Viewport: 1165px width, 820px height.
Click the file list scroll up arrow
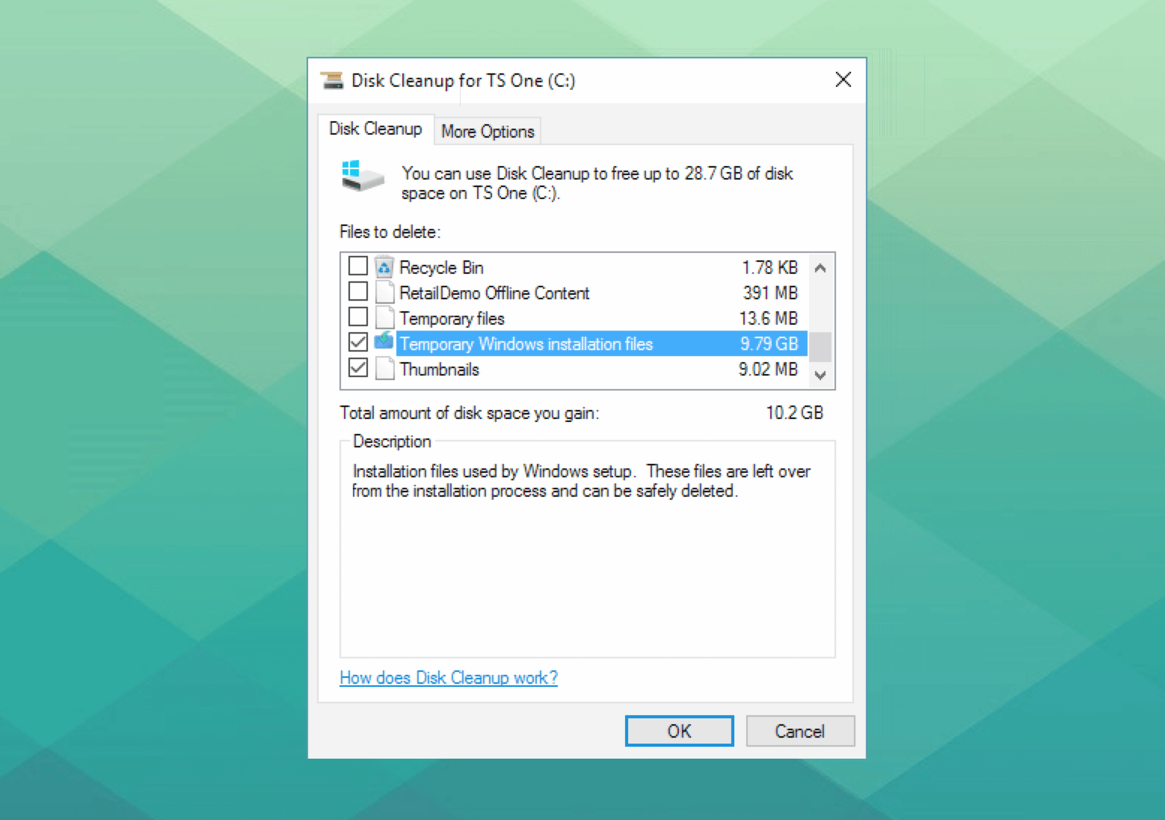(820, 268)
